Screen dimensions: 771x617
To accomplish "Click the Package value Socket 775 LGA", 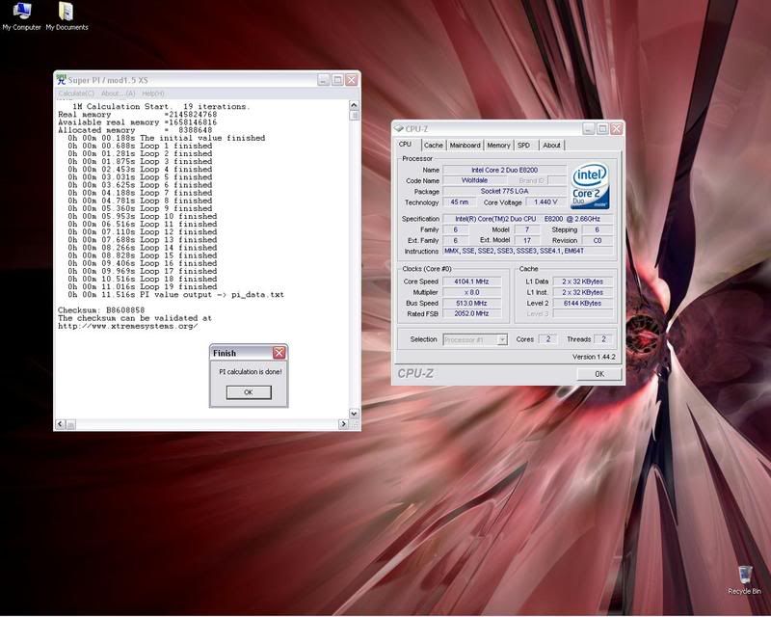I will 504,191.
